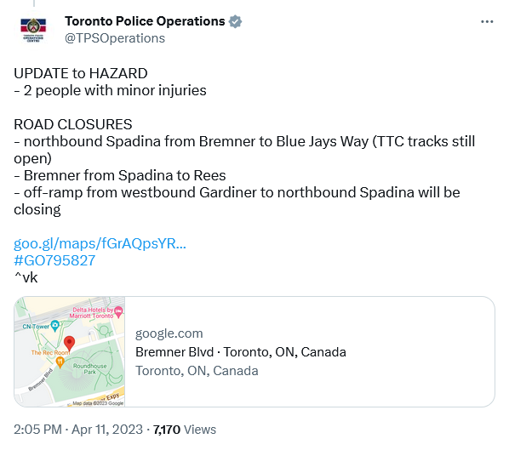This screenshot has width=509, height=450.
Task: Click the UPDATE to HAZARD tweet text
Action: pos(81,73)
